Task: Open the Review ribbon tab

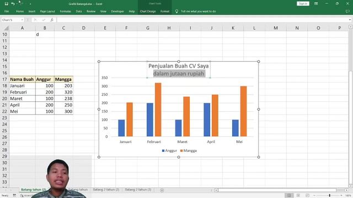Action: (x=91, y=11)
